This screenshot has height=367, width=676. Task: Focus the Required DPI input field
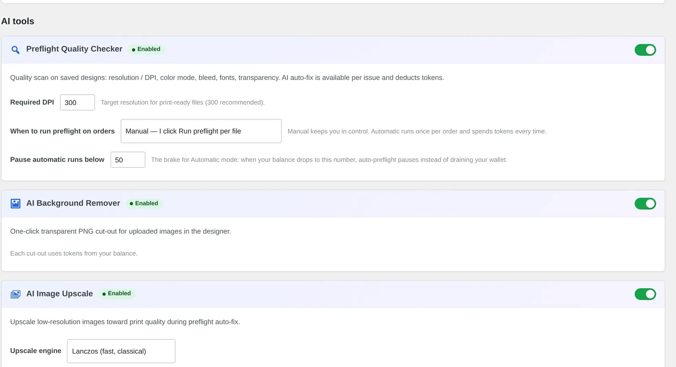(77, 103)
